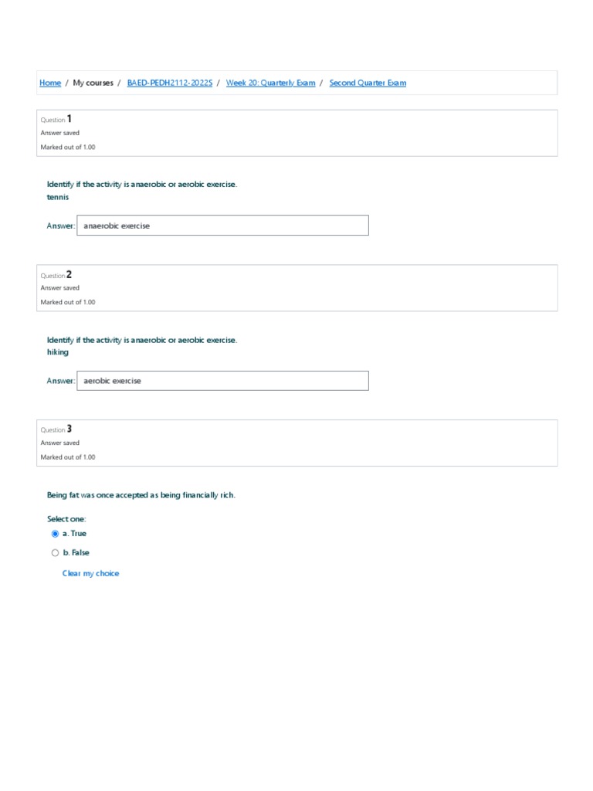The width and height of the screenshot is (593, 791).
Task: Open the BAED-PEDH2112-2022S course link
Action: coord(170,83)
